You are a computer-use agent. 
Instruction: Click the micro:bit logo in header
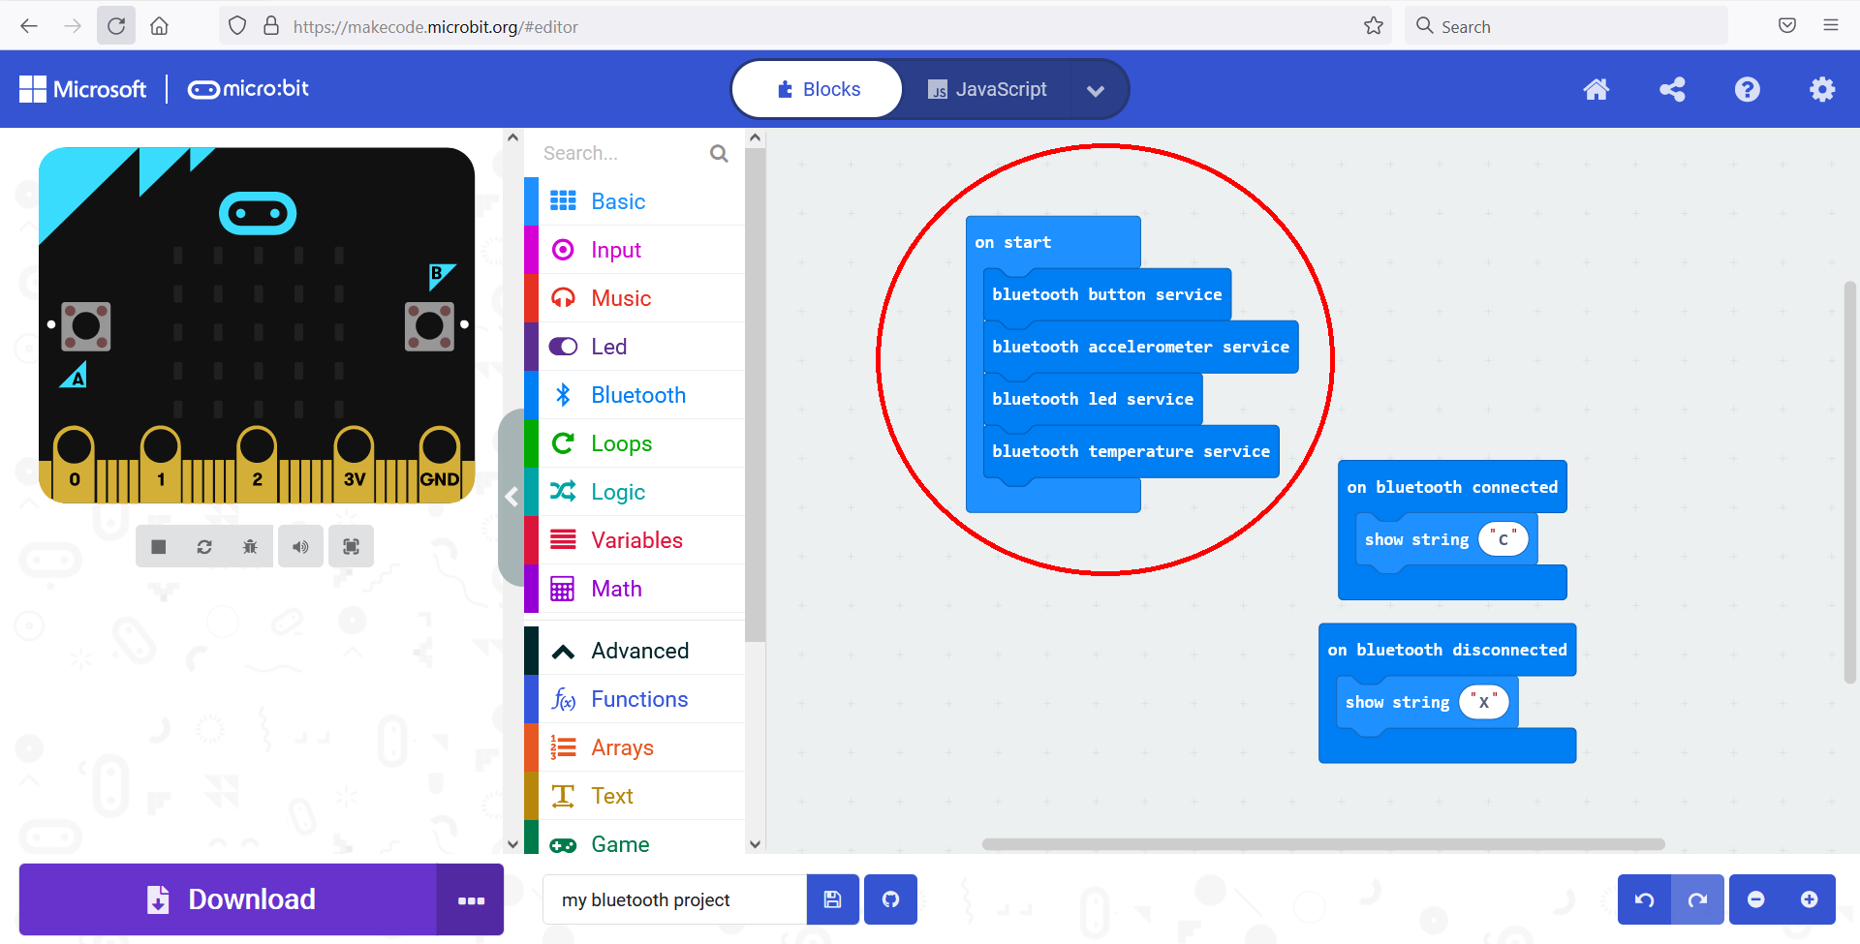pyautogui.click(x=248, y=89)
